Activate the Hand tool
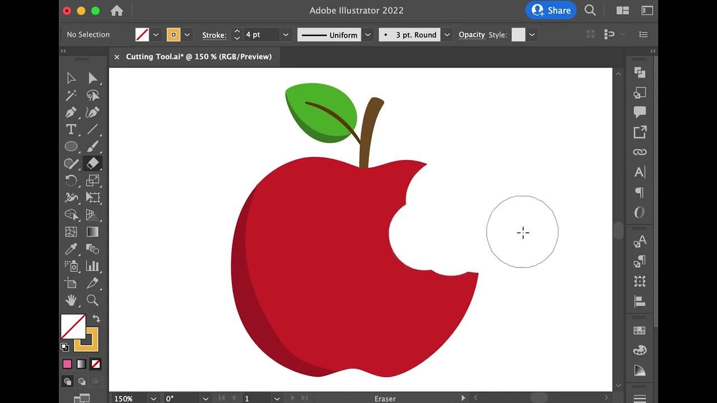The width and height of the screenshot is (717, 403). point(71,300)
